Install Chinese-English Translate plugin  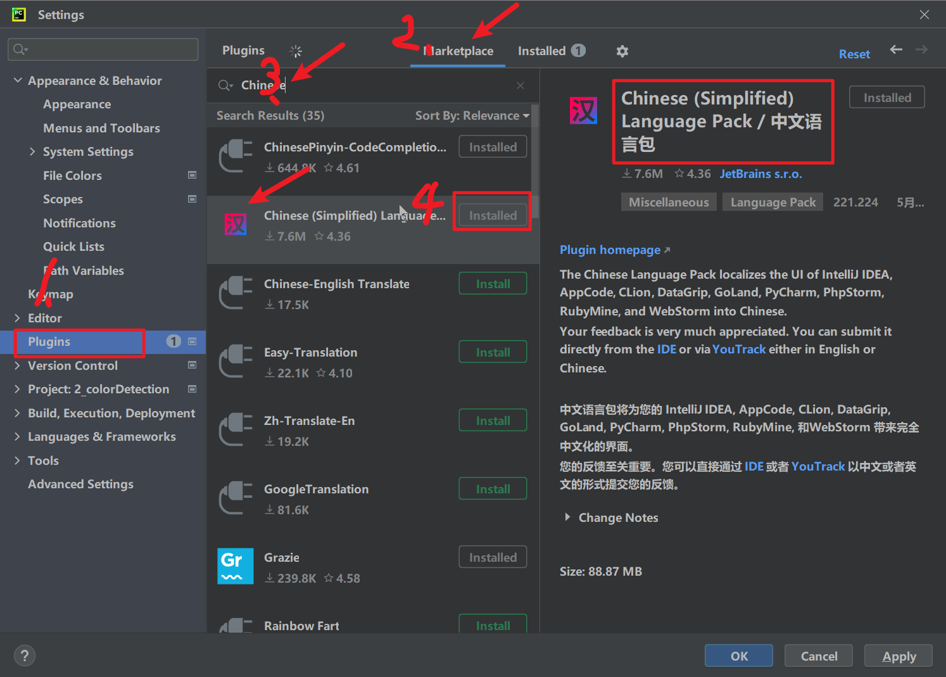click(493, 284)
